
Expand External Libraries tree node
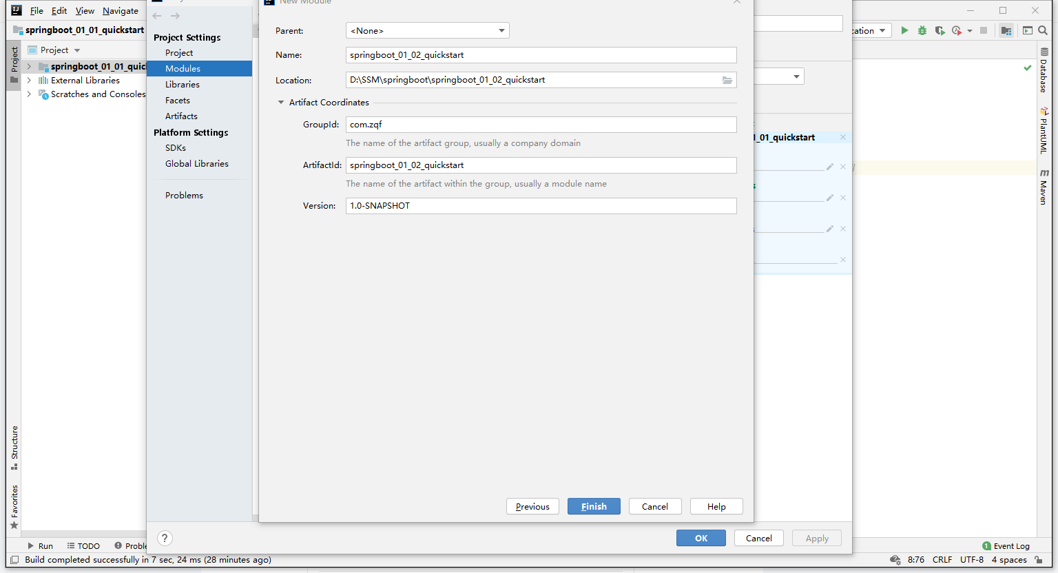pyautogui.click(x=29, y=81)
